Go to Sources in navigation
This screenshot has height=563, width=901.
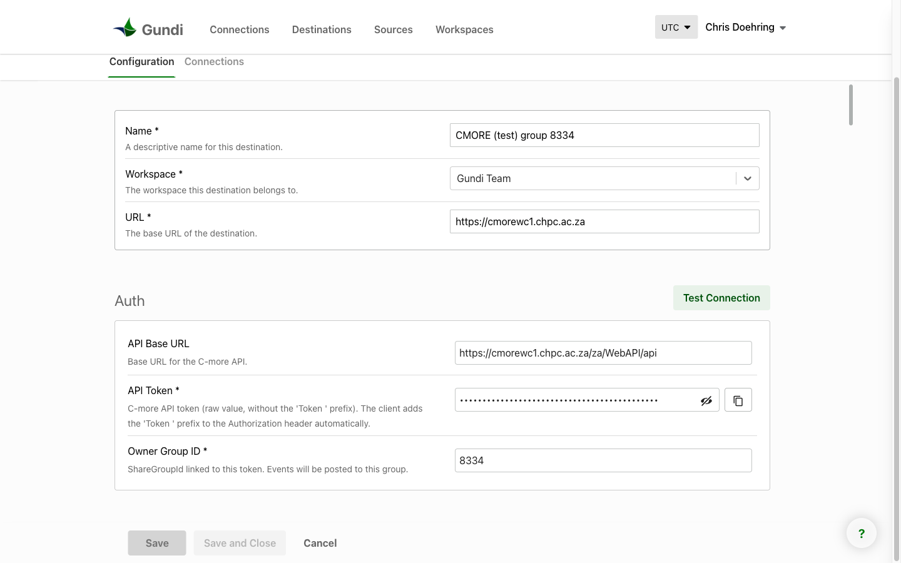pos(394,29)
